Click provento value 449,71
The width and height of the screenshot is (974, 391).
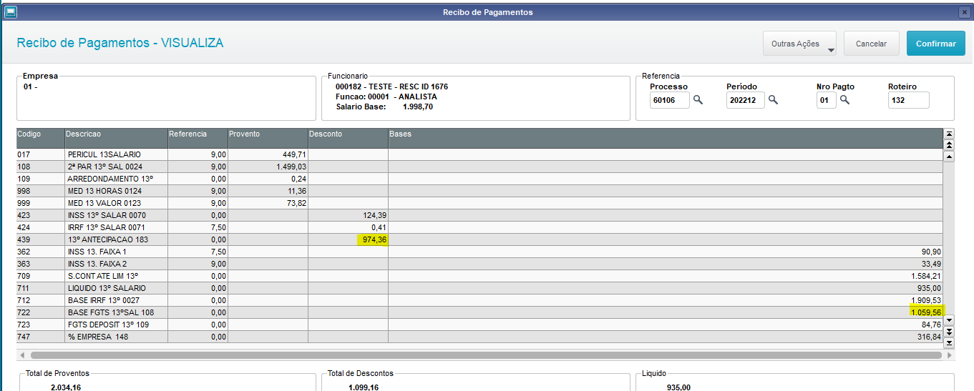pos(294,154)
